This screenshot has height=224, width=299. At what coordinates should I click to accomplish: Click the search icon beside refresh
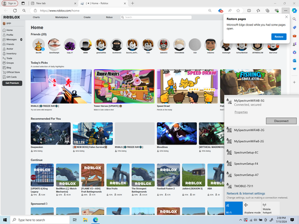24,11
